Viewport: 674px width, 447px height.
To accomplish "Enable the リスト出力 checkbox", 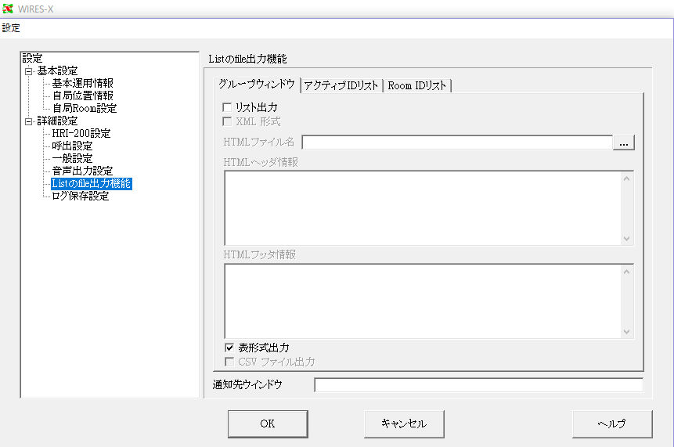I will point(227,107).
